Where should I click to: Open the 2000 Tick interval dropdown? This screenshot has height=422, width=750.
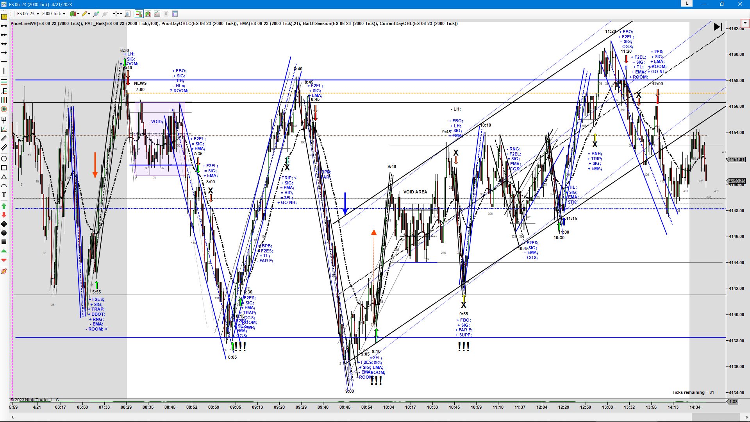[x=54, y=14]
